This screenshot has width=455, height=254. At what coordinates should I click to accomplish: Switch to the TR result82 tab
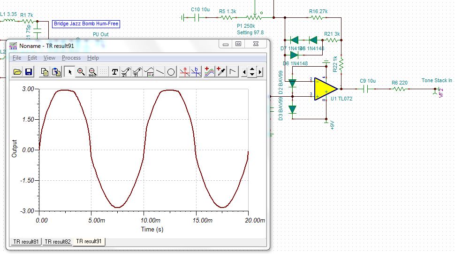tap(57, 241)
